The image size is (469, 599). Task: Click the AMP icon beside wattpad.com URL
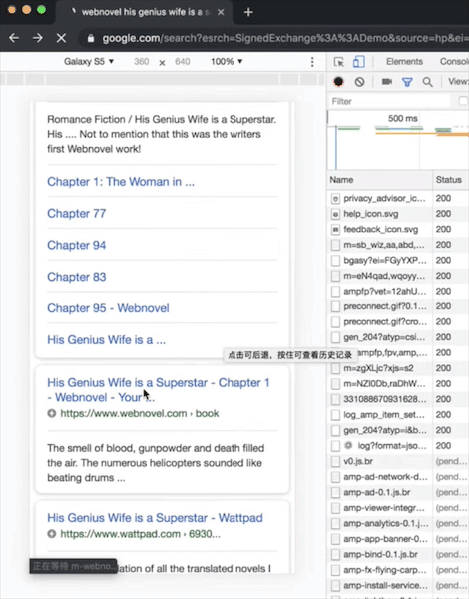tap(52, 534)
